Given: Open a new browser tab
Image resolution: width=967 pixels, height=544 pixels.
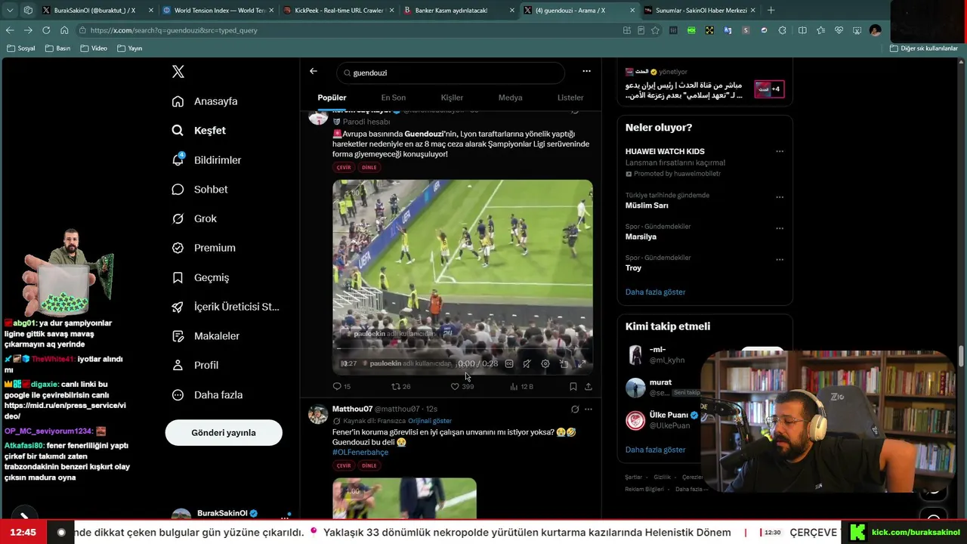Looking at the screenshot, I should point(771,11).
